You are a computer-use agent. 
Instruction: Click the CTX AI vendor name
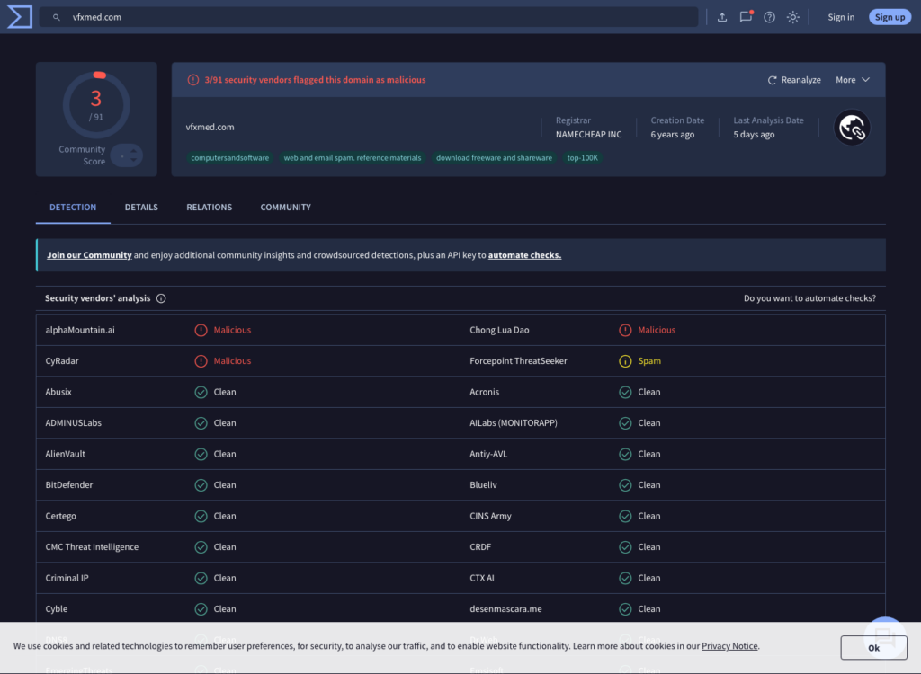[482, 579]
